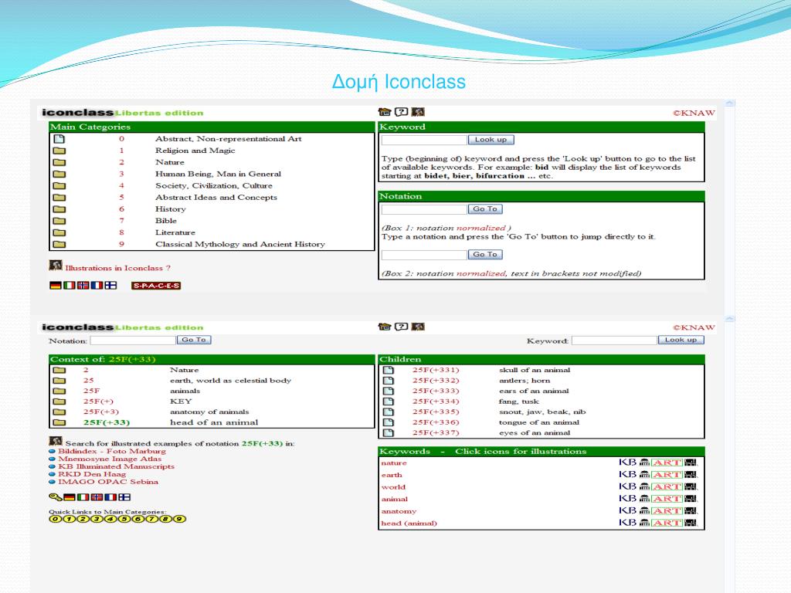
Task: Open IMAGO OPAC Sebina link
Action: 108,482
